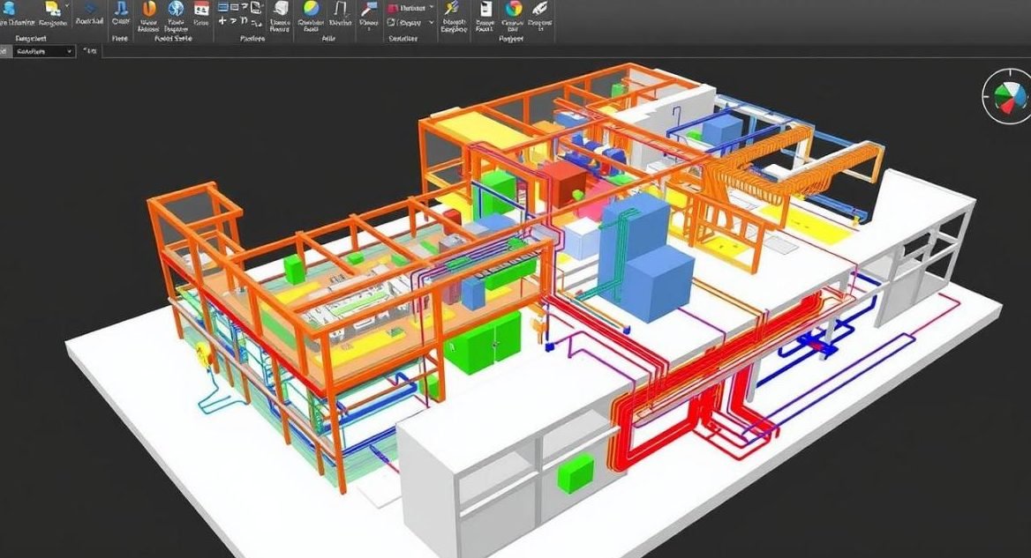The width and height of the screenshot is (1031, 558).
Task: Click the yellow overlapping squares ribbon icon
Action: 53,9
